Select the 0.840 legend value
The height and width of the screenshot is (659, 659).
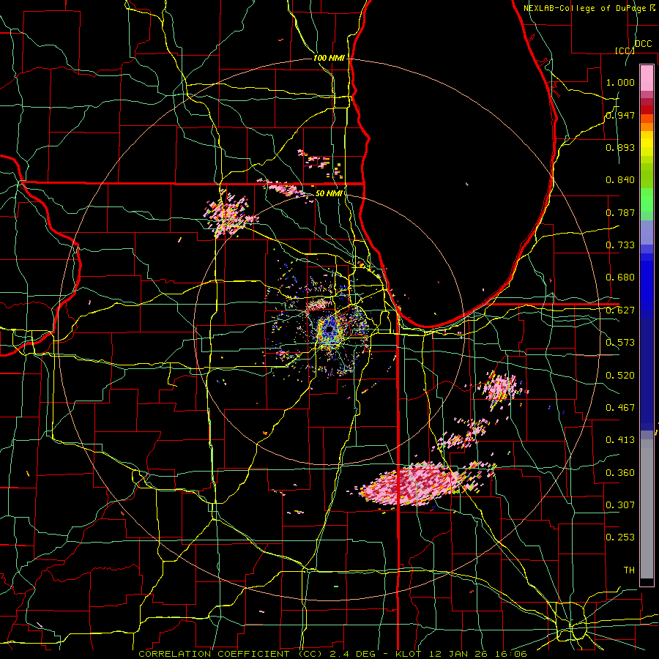(x=620, y=180)
